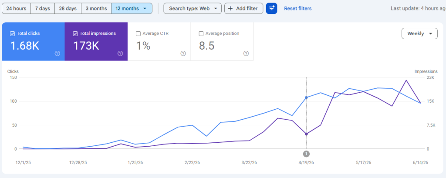This screenshot has height=178, width=446.
Task: Open the 12 months date range dropdown arrow
Action: coord(145,9)
